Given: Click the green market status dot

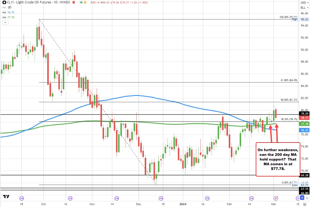Looking at the screenshot, I should click(81, 2).
